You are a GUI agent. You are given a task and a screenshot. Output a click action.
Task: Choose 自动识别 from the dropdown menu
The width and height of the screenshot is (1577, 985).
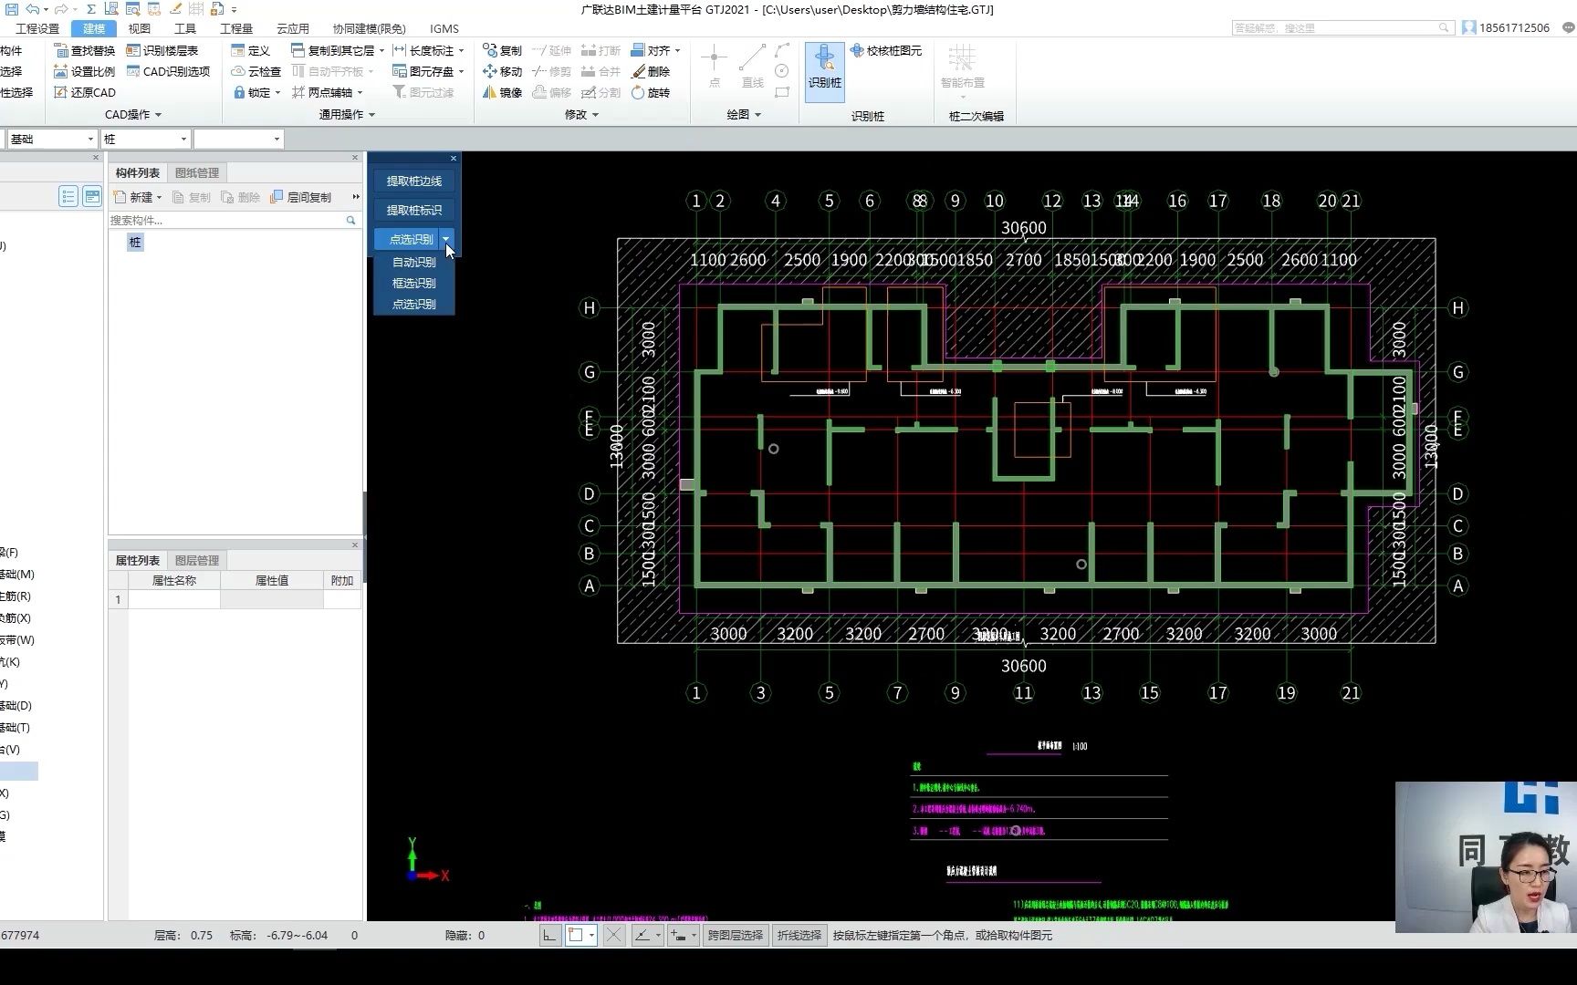point(414,262)
